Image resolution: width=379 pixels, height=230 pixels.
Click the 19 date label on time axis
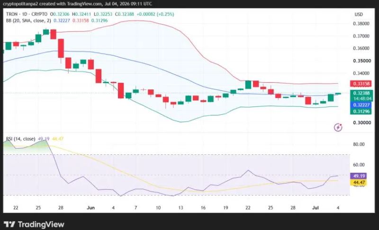[226, 208]
